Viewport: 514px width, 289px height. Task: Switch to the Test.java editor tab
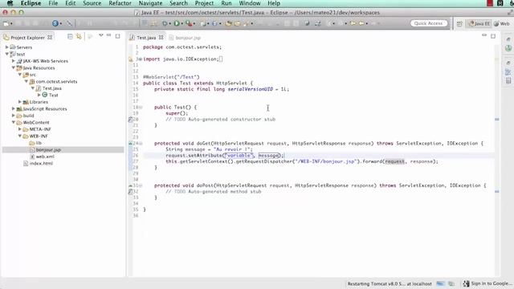tap(146, 38)
